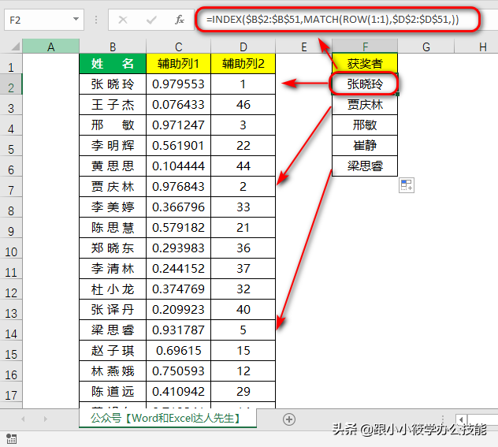Select cell F2 containing 张晓玲
This screenshot has width=498, height=447.
click(x=365, y=84)
